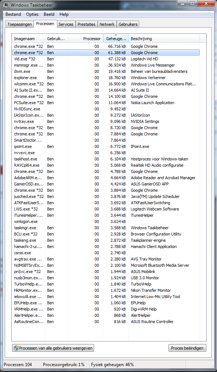Image resolution: width=217 pixels, height=372 pixels.
Task: Select the EPUHelp.exe process row
Action: (106, 303)
